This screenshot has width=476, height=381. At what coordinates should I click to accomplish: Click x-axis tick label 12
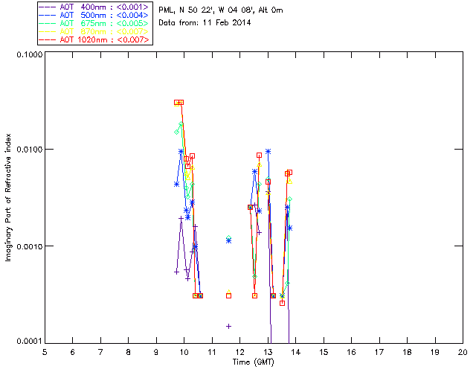tap(239, 352)
